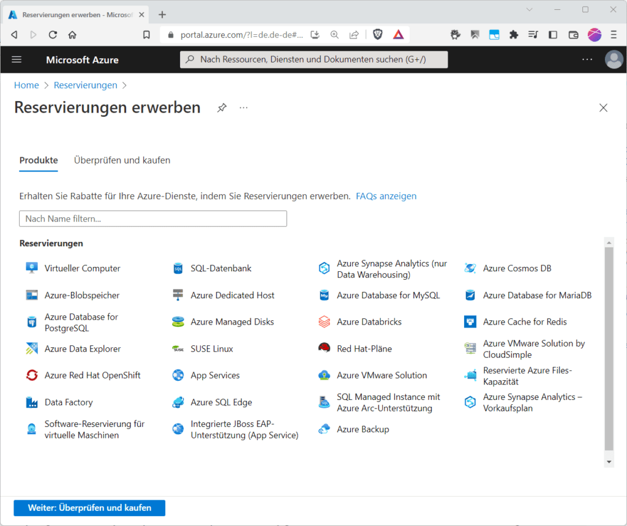Open the Azure header ellipsis menu

click(587, 59)
